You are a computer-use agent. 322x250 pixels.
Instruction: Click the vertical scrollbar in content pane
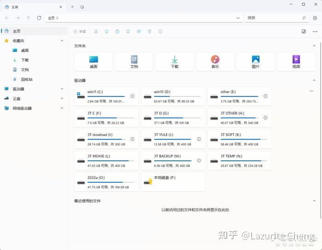(320, 130)
